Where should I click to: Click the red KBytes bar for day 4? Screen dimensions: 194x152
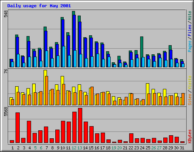pyautogui.click(x=29, y=132)
